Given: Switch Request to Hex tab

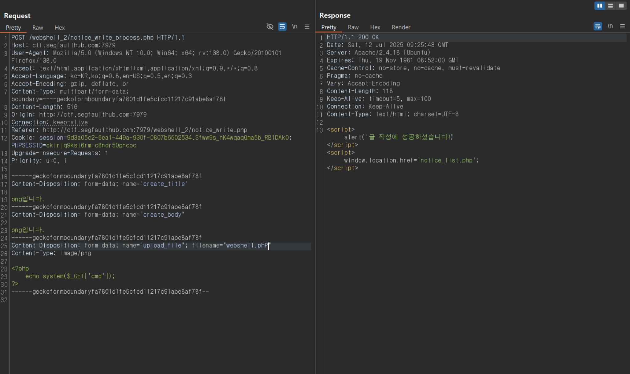Looking at the screenshot, I should [x=59, y=27].
